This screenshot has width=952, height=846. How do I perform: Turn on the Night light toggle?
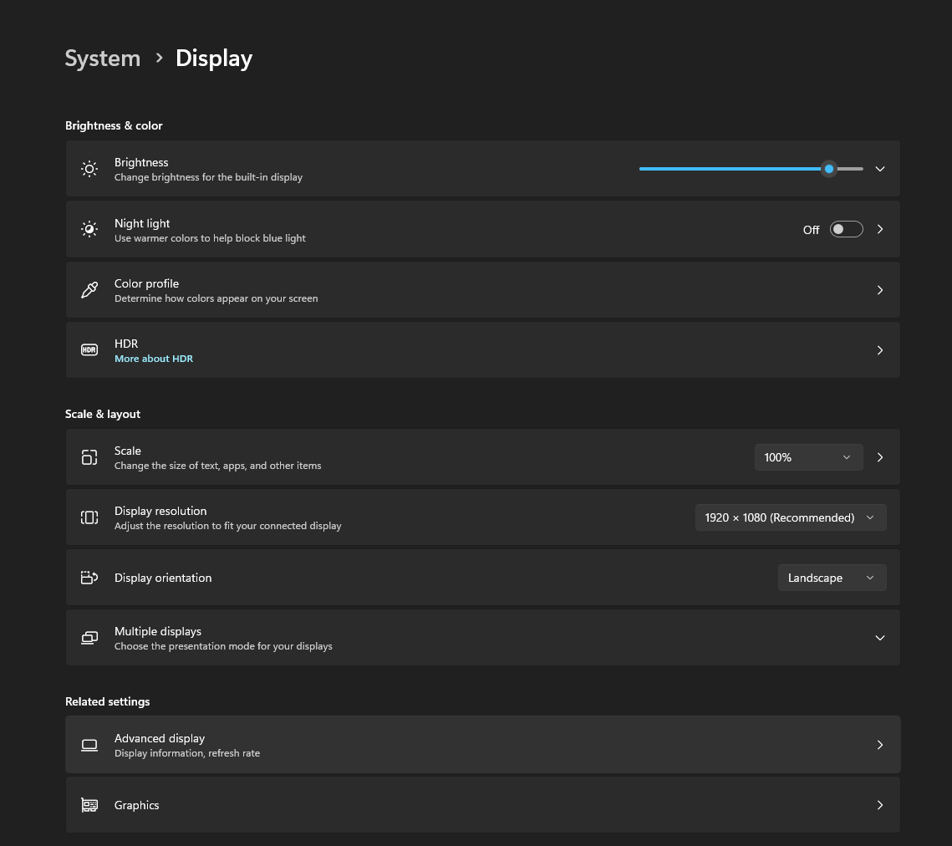(846, 229)
